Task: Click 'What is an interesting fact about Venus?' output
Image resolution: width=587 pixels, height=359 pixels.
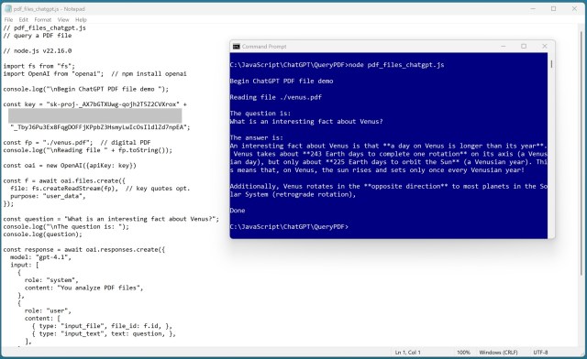Action: pyautogui.click(x=306, y=122)
